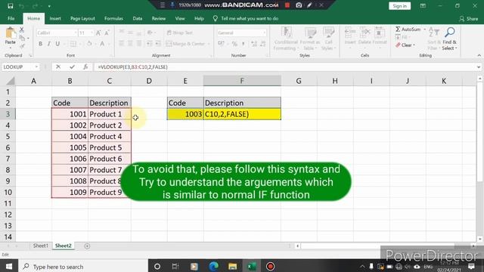Click Tell me what you want to do
484x272 pixels.
[x=246, y=18]
